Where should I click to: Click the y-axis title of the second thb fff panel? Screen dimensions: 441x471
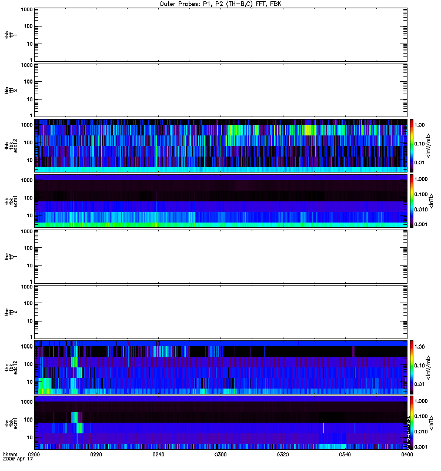coord(11,90)
